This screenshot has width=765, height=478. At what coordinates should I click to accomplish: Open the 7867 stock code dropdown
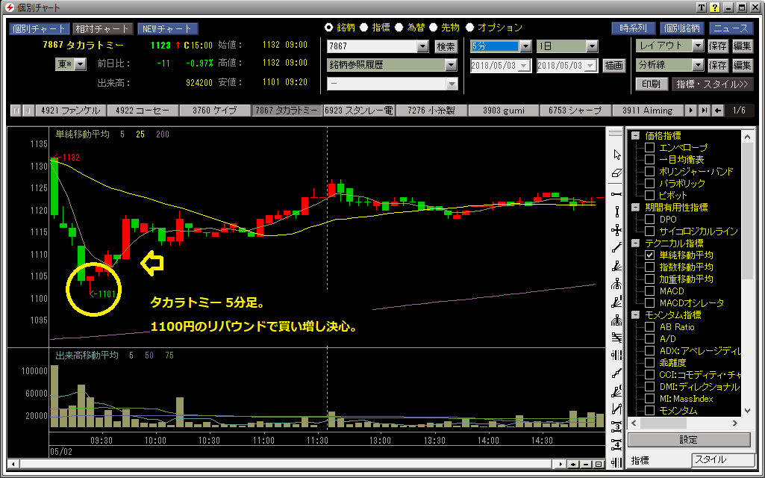coord(422,46)
